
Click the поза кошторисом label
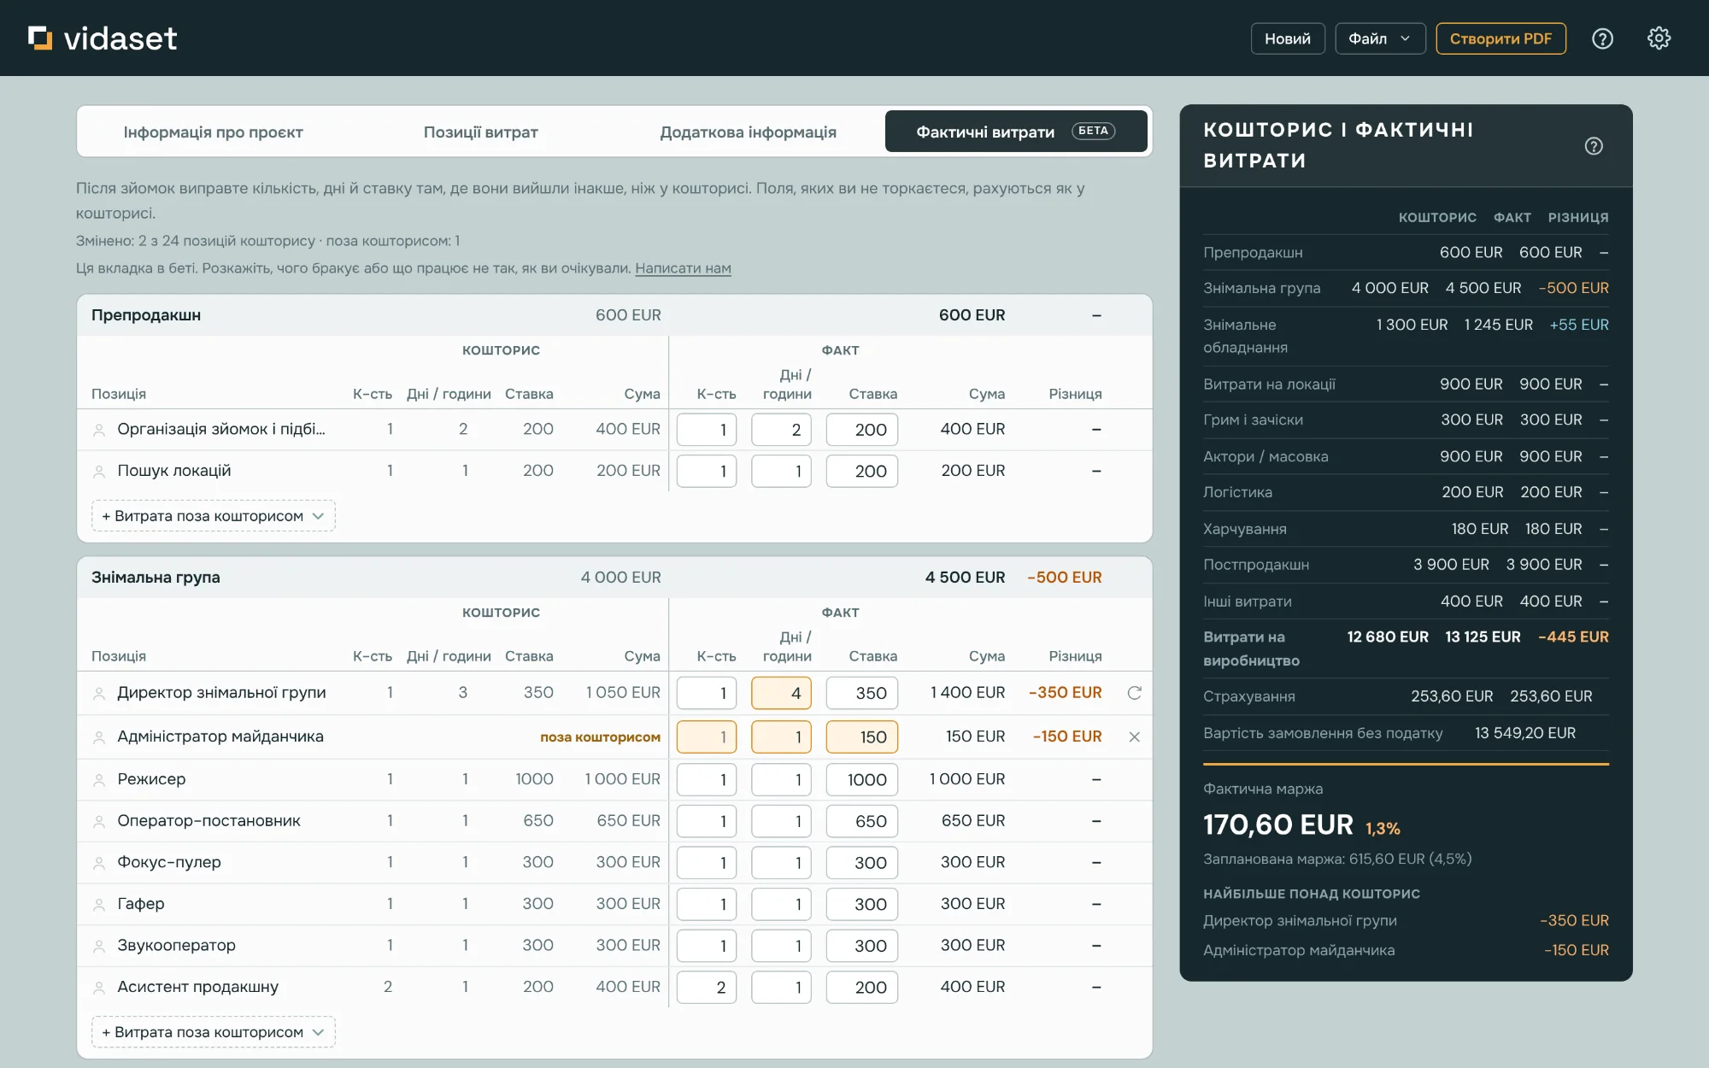pos(600,736)
